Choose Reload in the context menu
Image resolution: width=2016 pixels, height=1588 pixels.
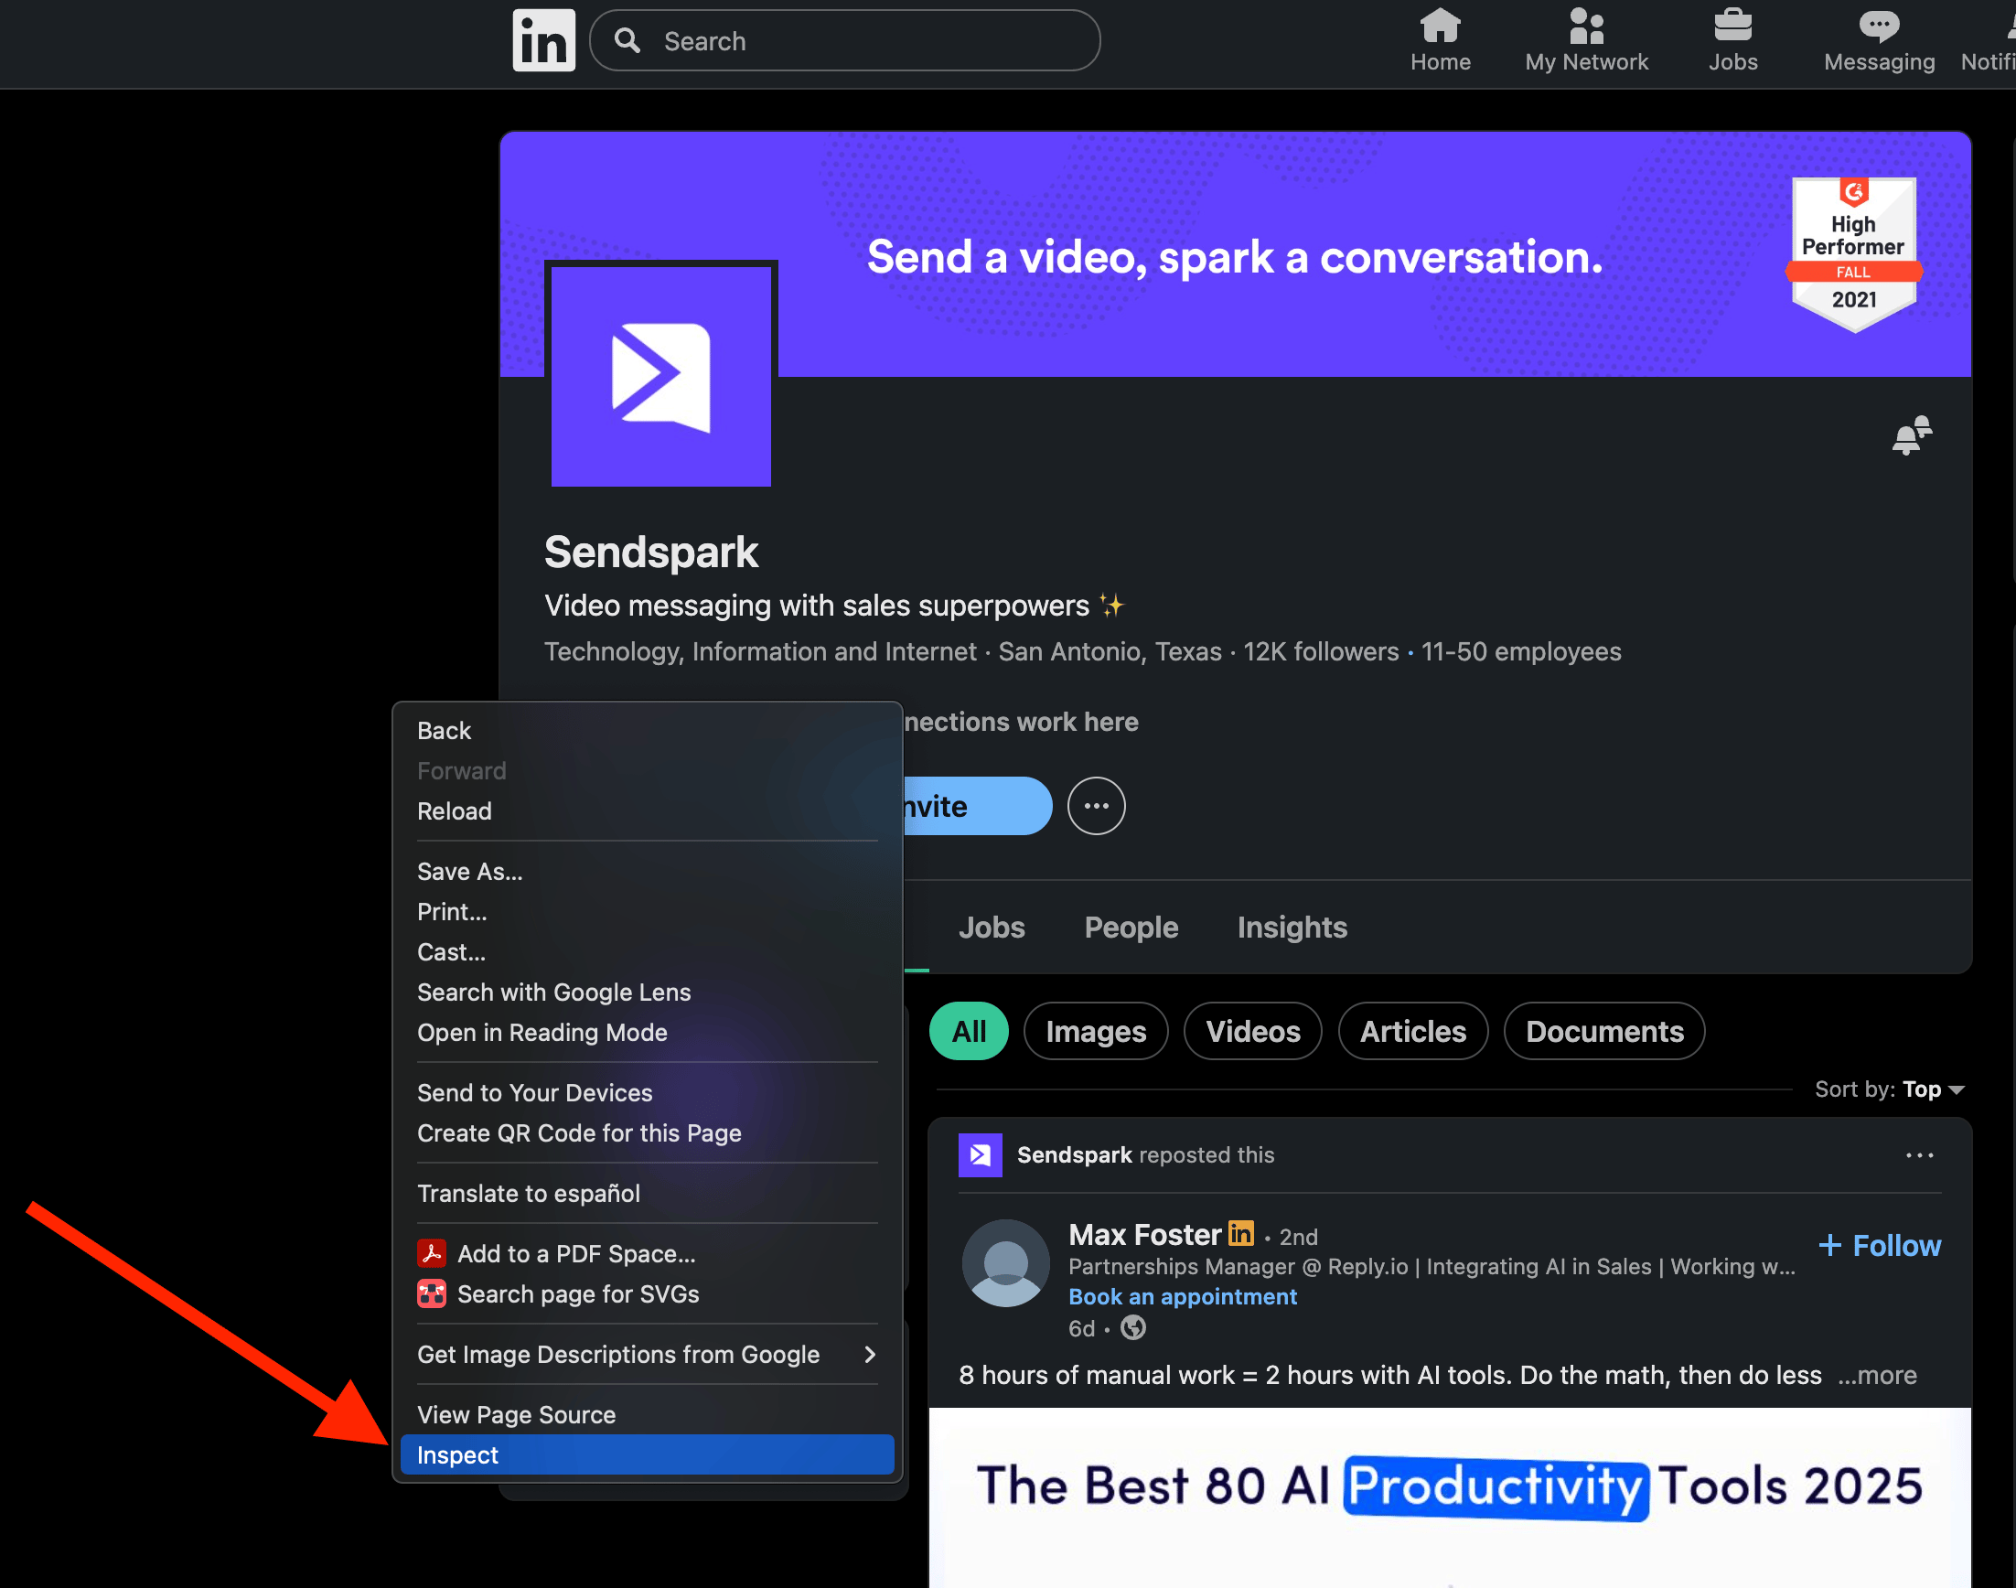(x=647, y=810)
